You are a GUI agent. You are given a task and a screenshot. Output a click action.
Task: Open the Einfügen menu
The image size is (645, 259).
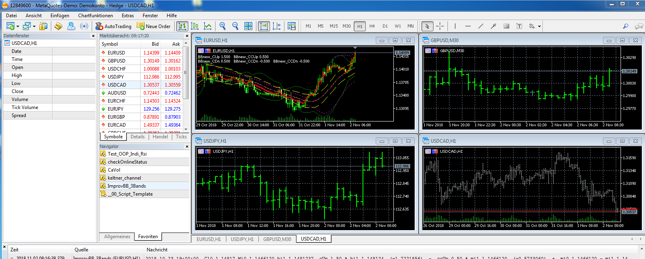60,16
